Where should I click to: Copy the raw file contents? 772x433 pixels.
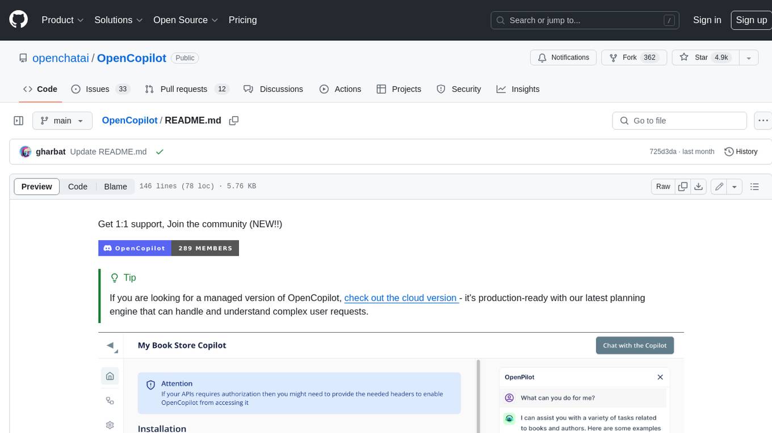pyautogui.click(x=683, y=186)
